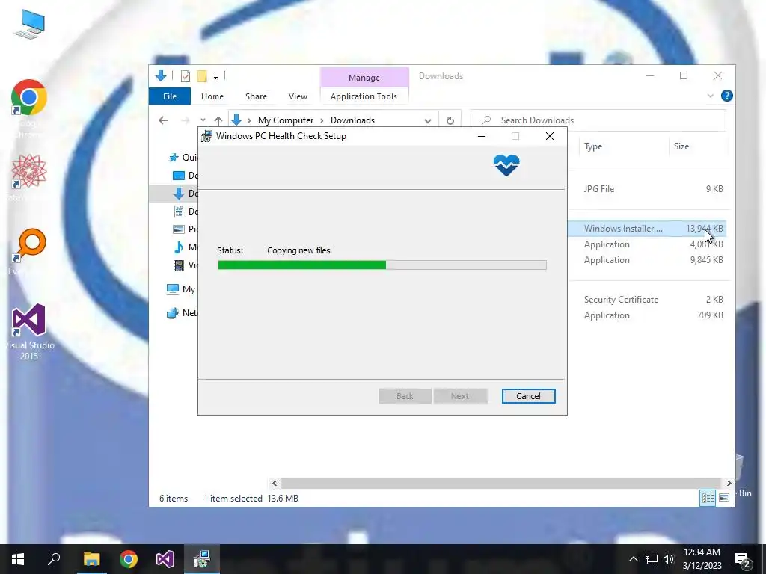Select the Videos item in navigation pane
Viewport: 766px width, 574px height.
click(x=186, y=265)
